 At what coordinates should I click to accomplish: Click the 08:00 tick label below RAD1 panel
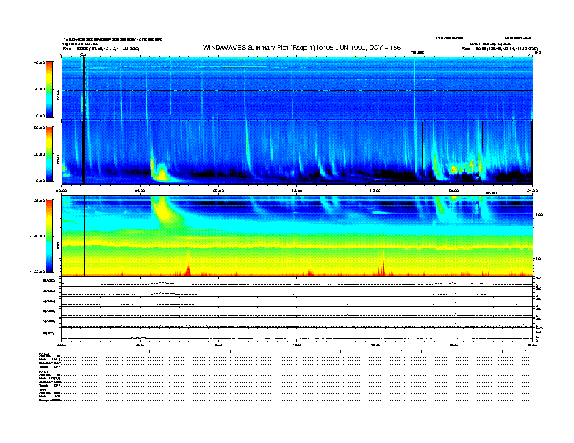pos(218,190)
